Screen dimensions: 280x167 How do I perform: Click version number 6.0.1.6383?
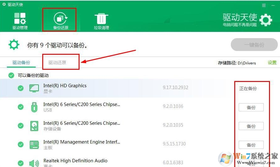[x=173, y=163]
